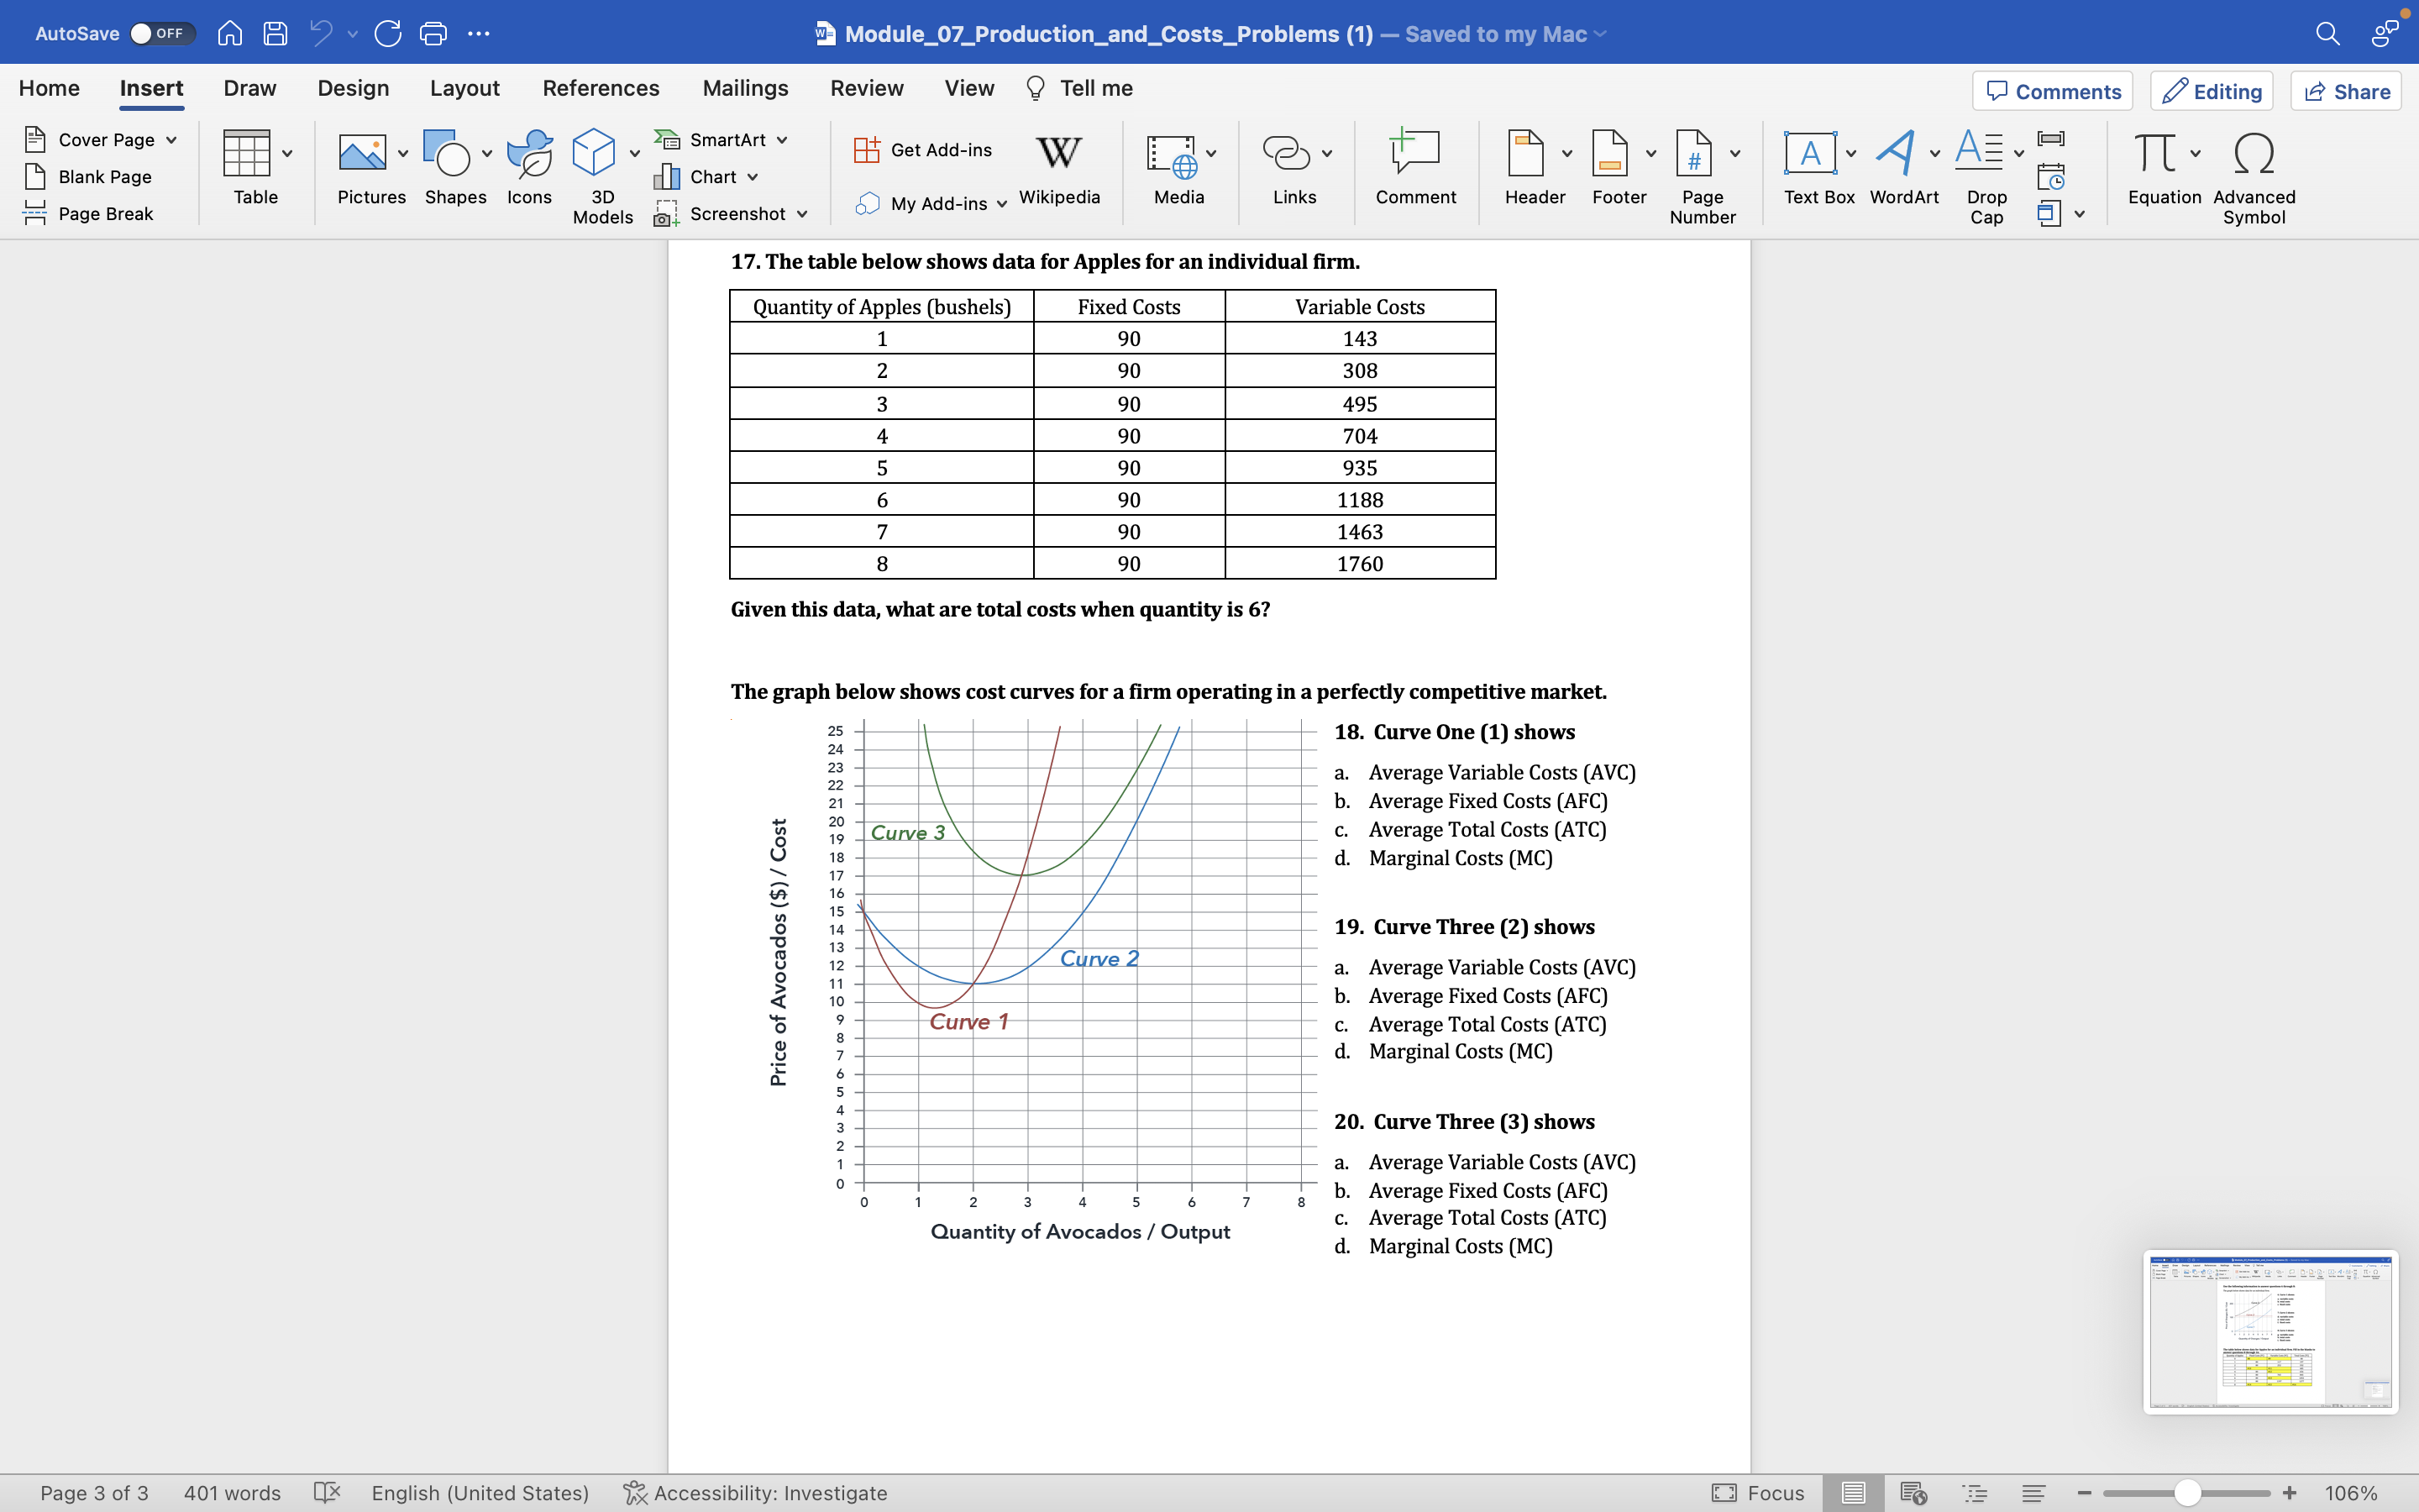The image size is (2419, 1512).
Task: Click the Pictures icon
Action: click(x=362, y=155)
